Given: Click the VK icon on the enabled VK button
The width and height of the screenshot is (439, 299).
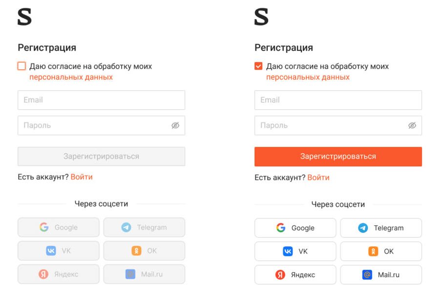Looking at the screenshot, I should click(288, 251).
